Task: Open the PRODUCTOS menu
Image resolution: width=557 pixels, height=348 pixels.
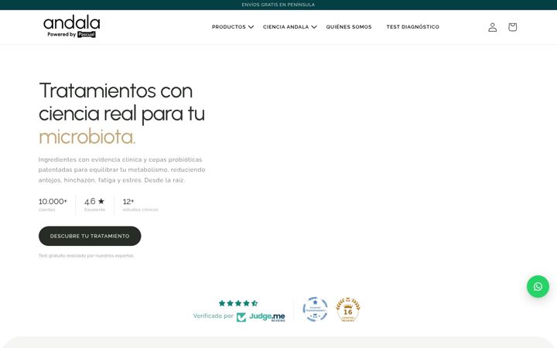Action: (229, 27)
